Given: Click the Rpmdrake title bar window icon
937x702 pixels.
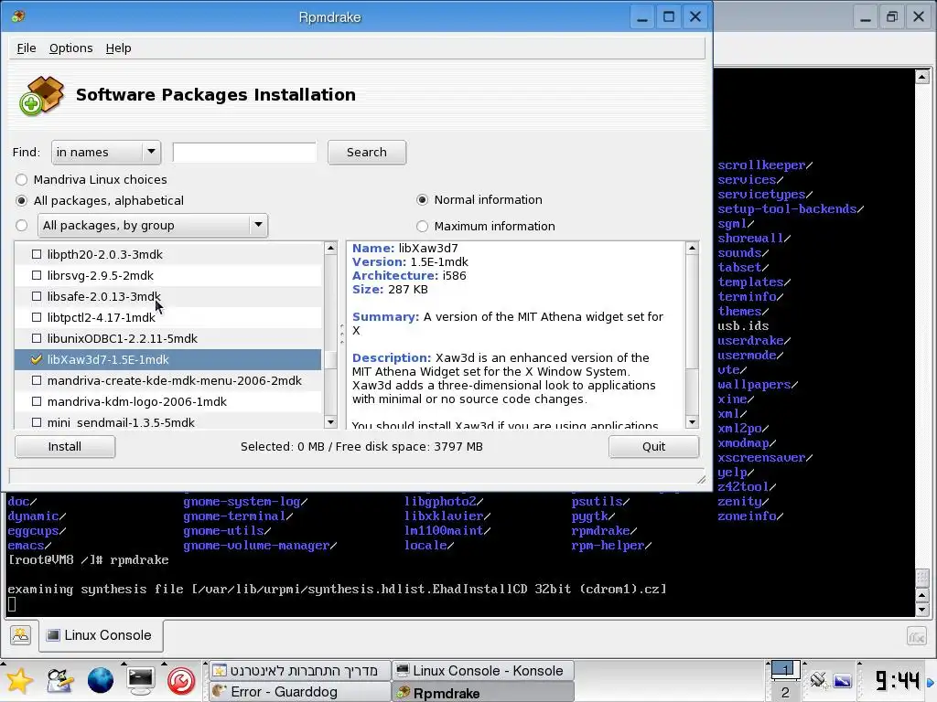Looking at the screenshot, I should point(18,16).
